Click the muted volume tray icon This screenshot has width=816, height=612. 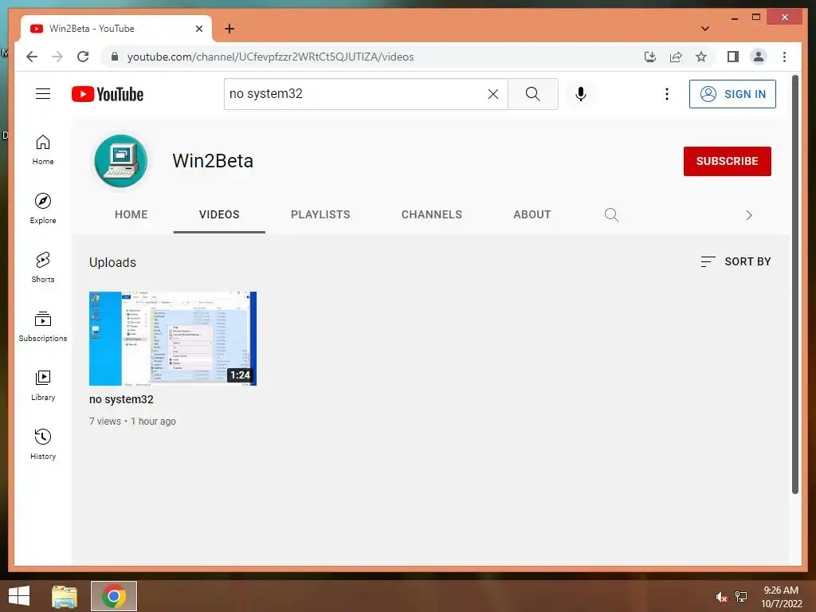720,597
